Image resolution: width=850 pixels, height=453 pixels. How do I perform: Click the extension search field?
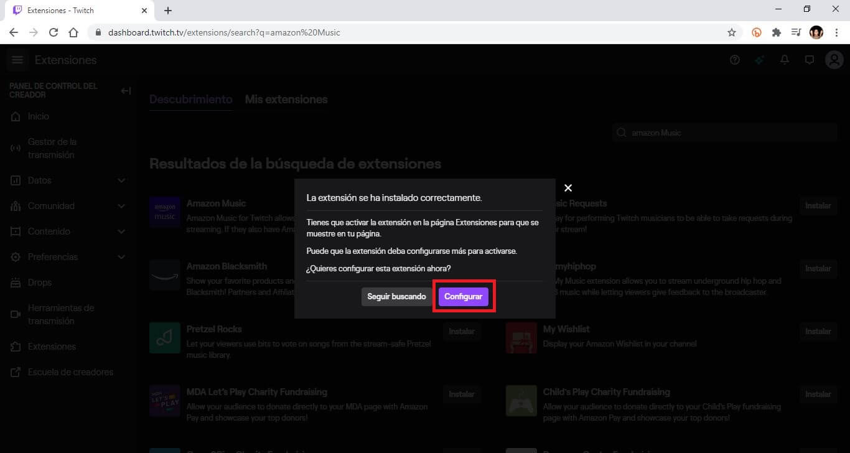pyautogui.click(x=725, y=133)
